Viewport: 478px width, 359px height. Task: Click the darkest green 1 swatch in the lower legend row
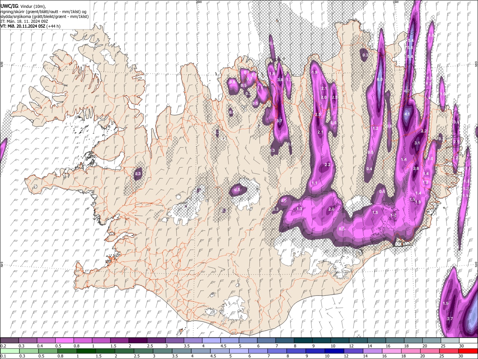point(86,351)
